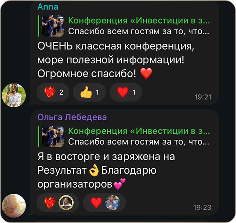Click the quoted photo thumbnail in Ольга's message
Viewport: 236px width, 223px height.
click(x=53, y=136)
